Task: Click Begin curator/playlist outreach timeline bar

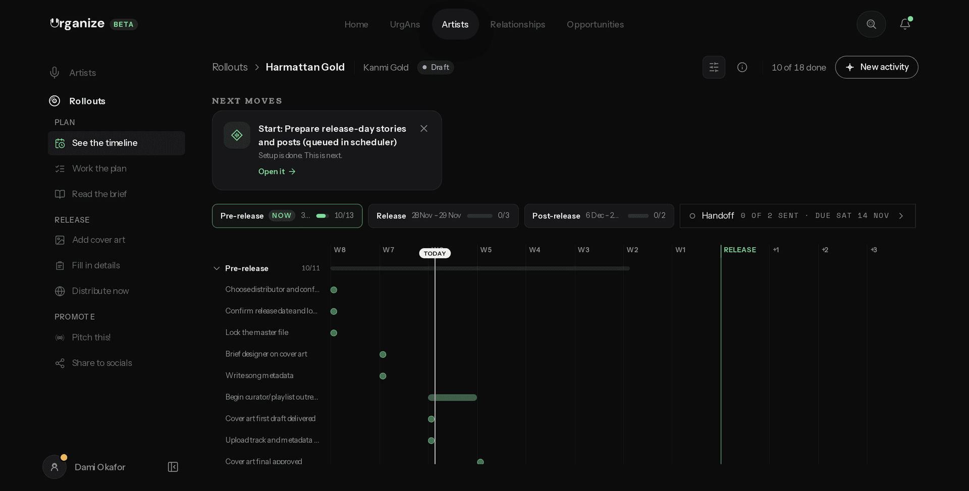Action: point(452,398)
